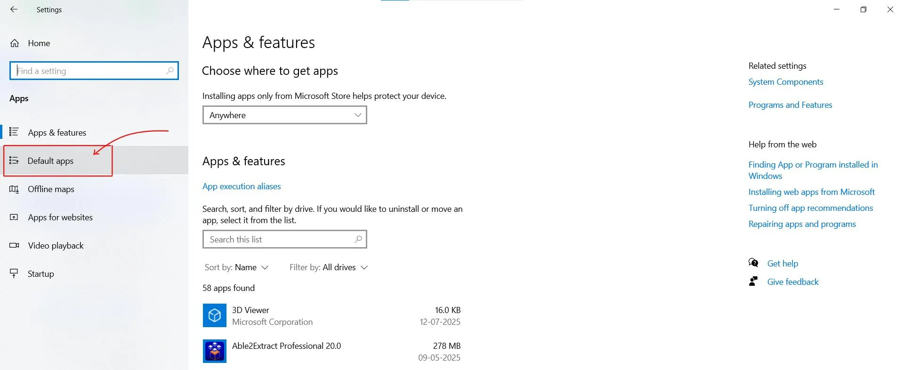Select the Able2Extract Professional 20.0 entry
Image resolution: width=904 pixels, height=370 pixels.
coord(332,351)
